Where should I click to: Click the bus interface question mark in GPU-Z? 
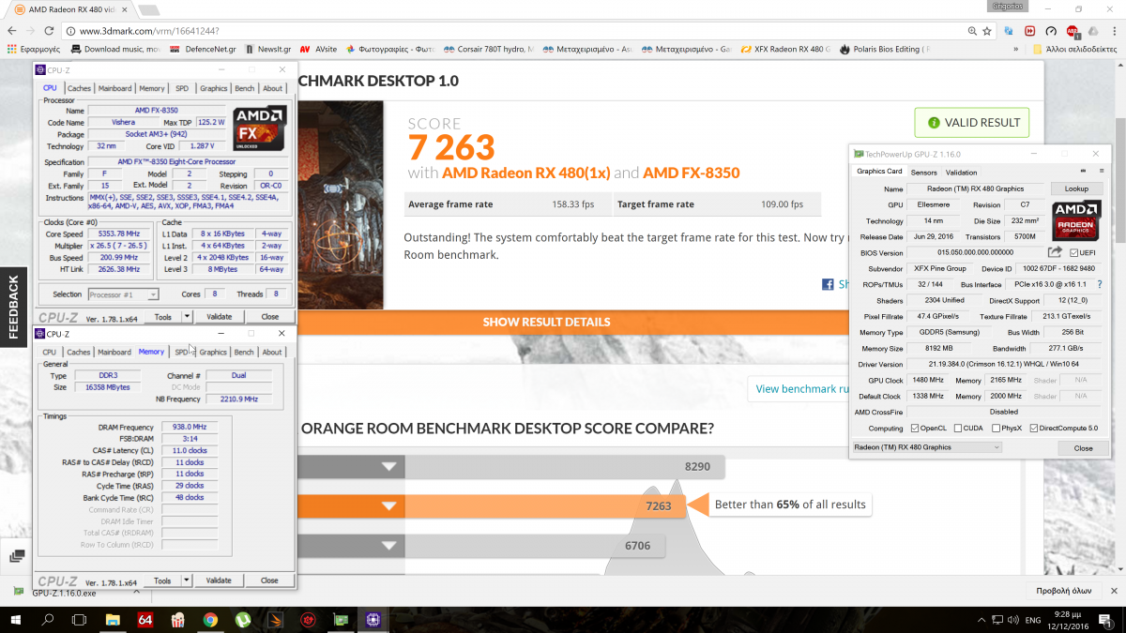[x=1102, y=284]
